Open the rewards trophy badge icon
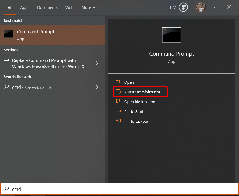239x196 pixels. click(183, 7)
